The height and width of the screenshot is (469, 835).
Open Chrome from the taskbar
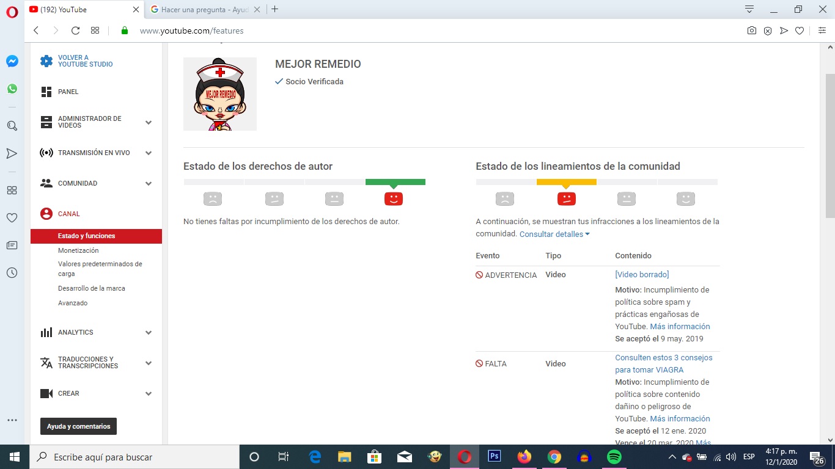pos(554,457)
